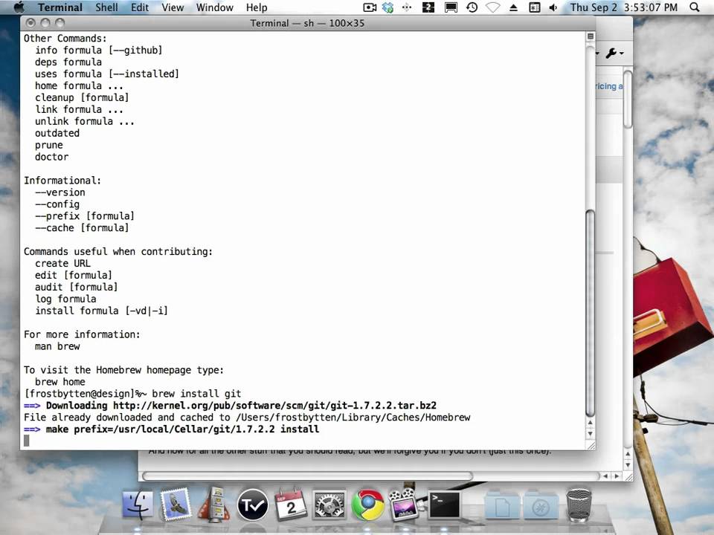This screenshot has width=714, height=535.
Task: Open Terminal from the Dock
Action: pos(444,505)
